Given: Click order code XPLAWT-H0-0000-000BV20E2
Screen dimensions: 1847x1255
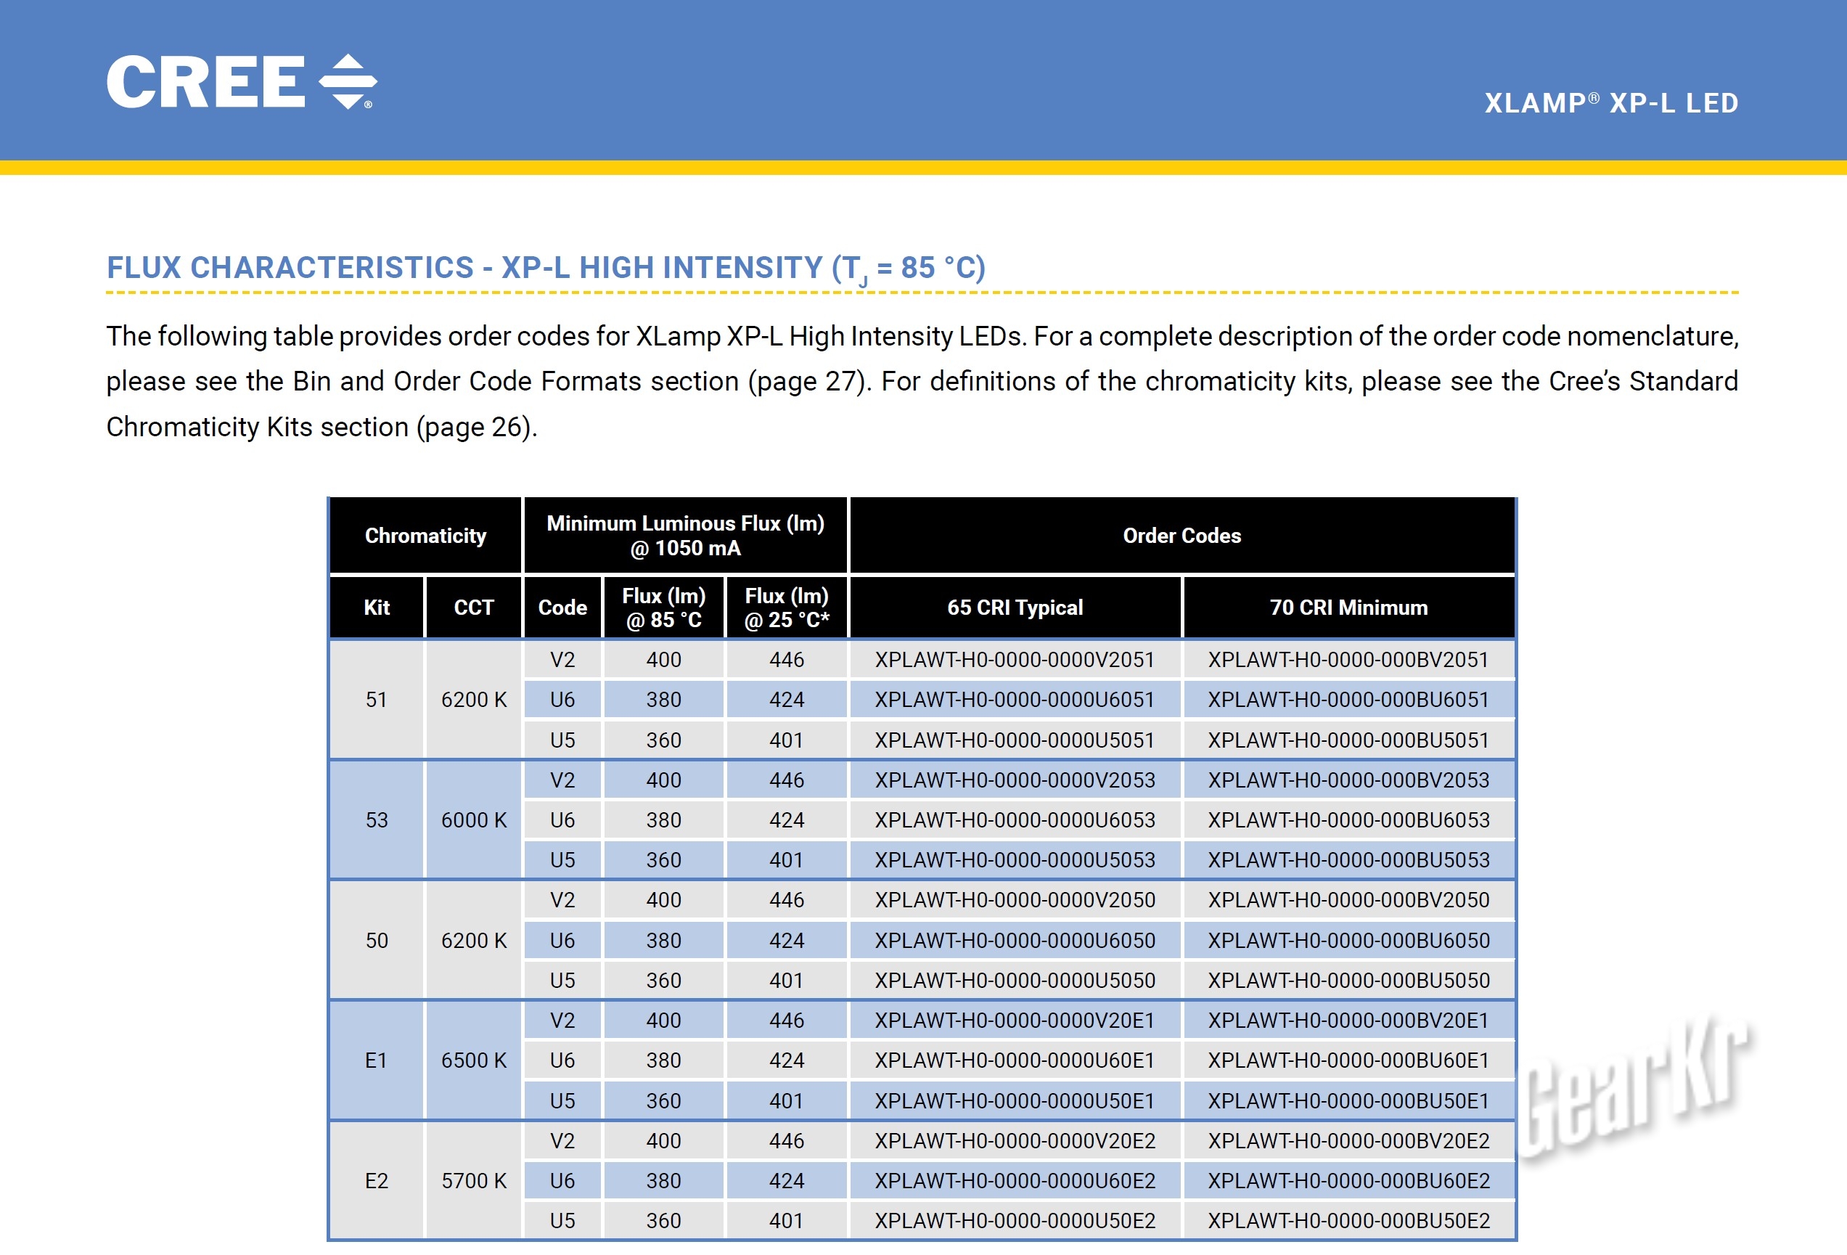Looking at the screenshot, I should pyautogui.click(x=1348, y=1140).
